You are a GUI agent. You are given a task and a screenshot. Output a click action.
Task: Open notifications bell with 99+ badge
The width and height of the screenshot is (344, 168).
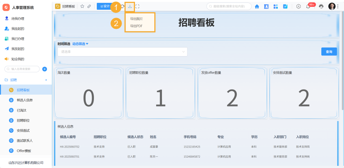(x=308, y=6)
